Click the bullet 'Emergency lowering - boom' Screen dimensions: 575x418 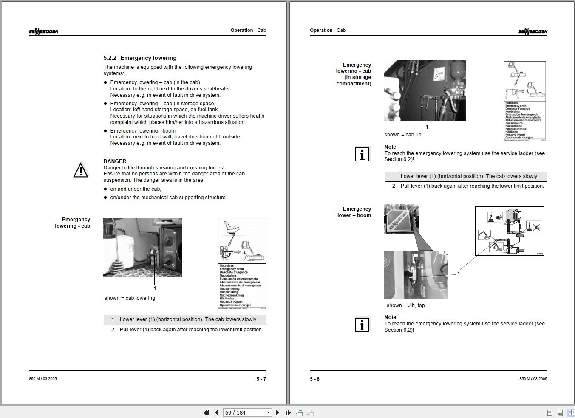pyautogui.click(x=143, y=131)
